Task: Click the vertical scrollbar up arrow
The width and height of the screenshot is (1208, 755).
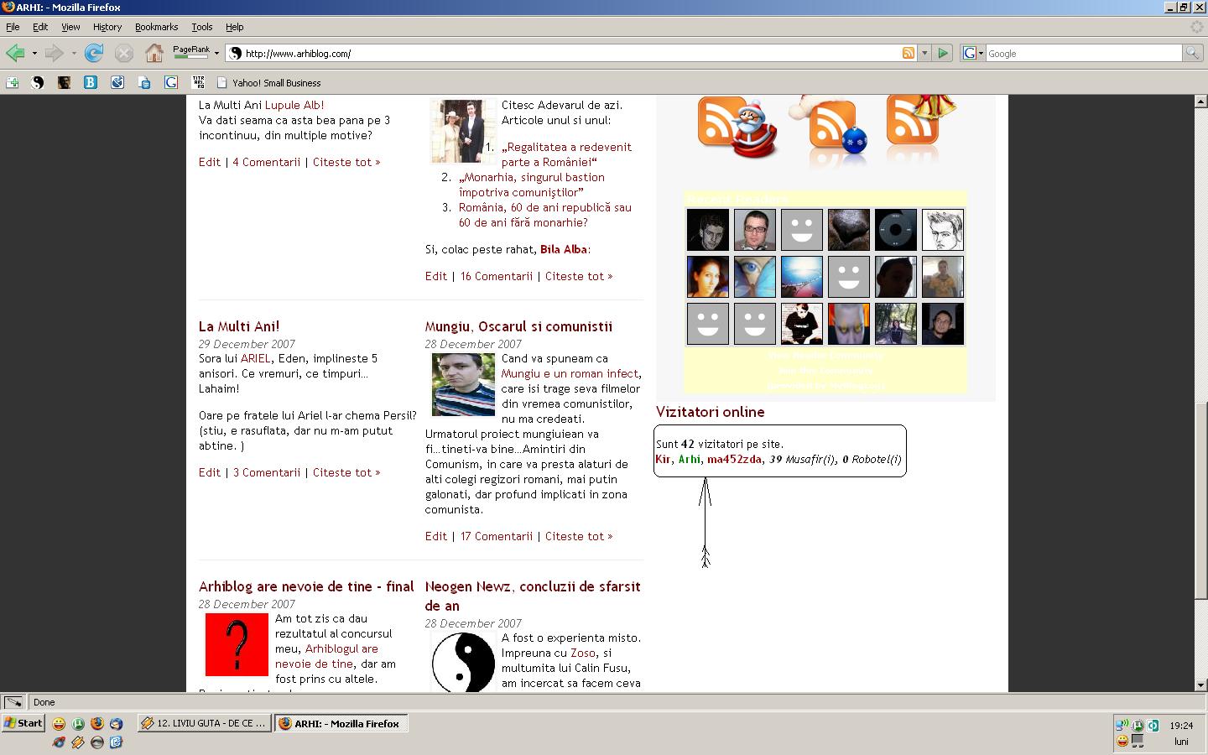Action: tap(1200, 101)
